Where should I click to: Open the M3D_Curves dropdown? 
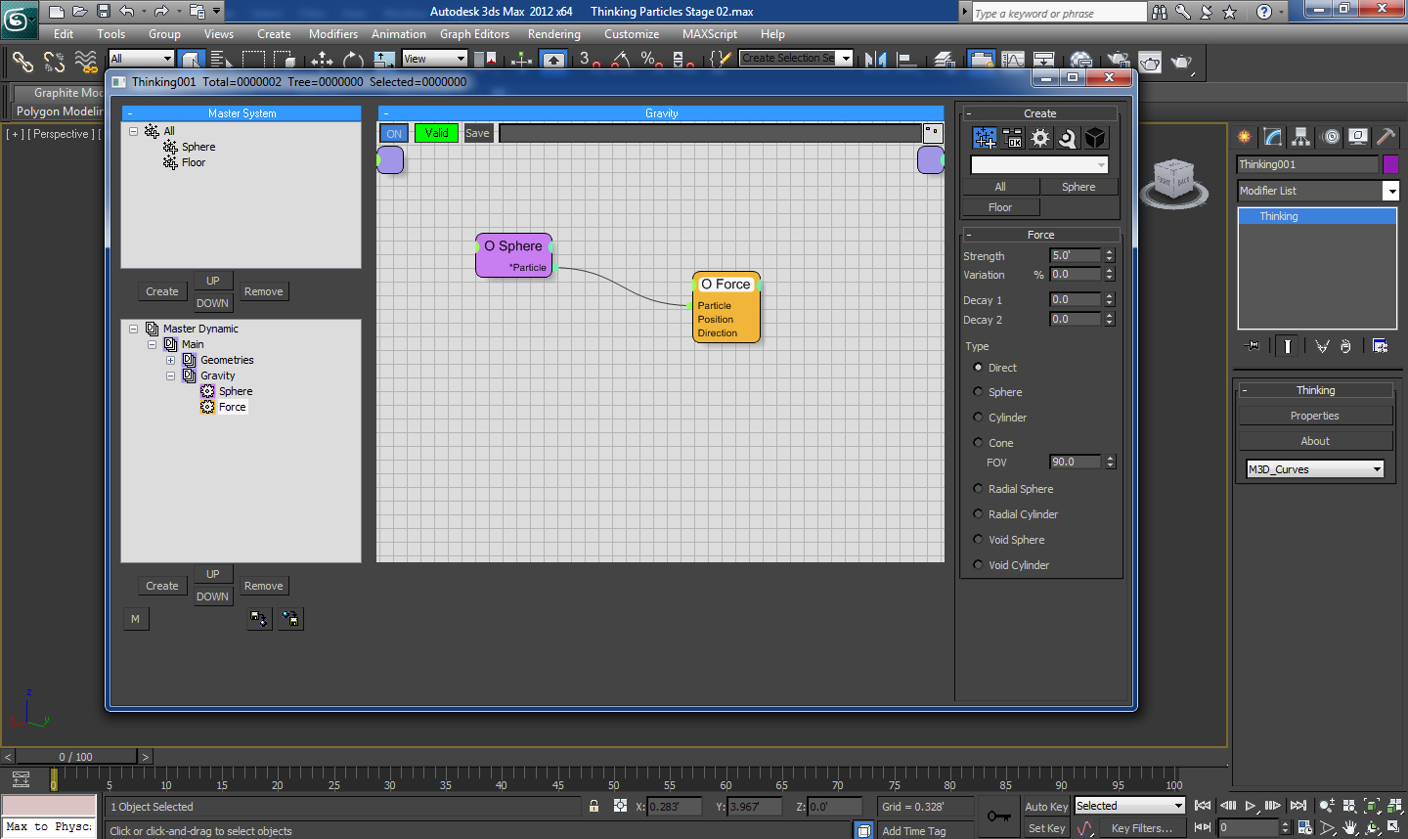(x=1315, y=469)
